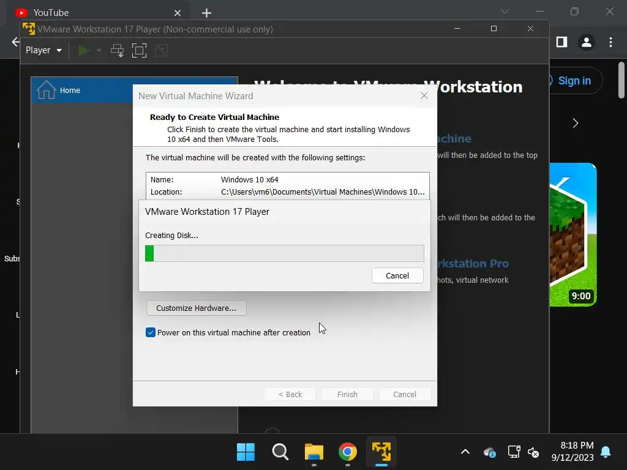Viewport: 627px width, 470px height.
Task: Open Windows Start menu
Action: [246, 452]
